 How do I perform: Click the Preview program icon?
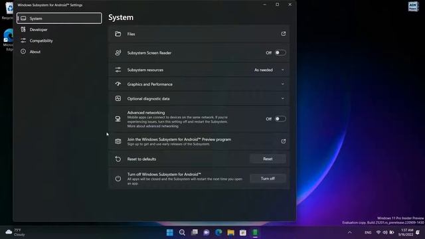(x=118, y=141)
